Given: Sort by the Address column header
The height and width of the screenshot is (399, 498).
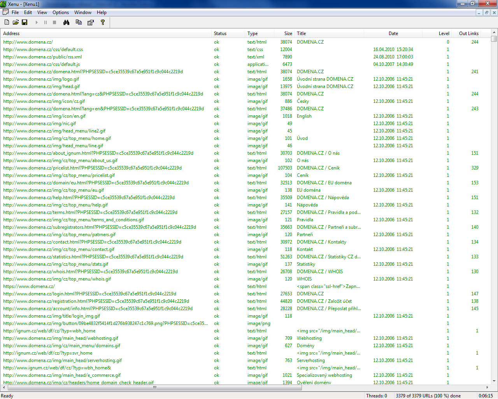Looking at the screenshot, I should point(106,34).
